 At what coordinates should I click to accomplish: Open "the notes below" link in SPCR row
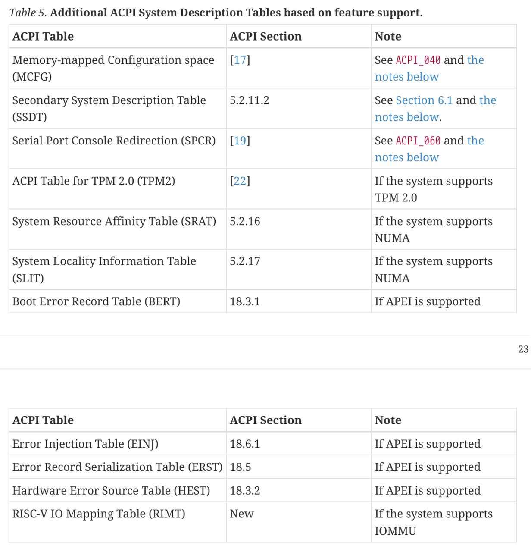(x=406, y=157)
